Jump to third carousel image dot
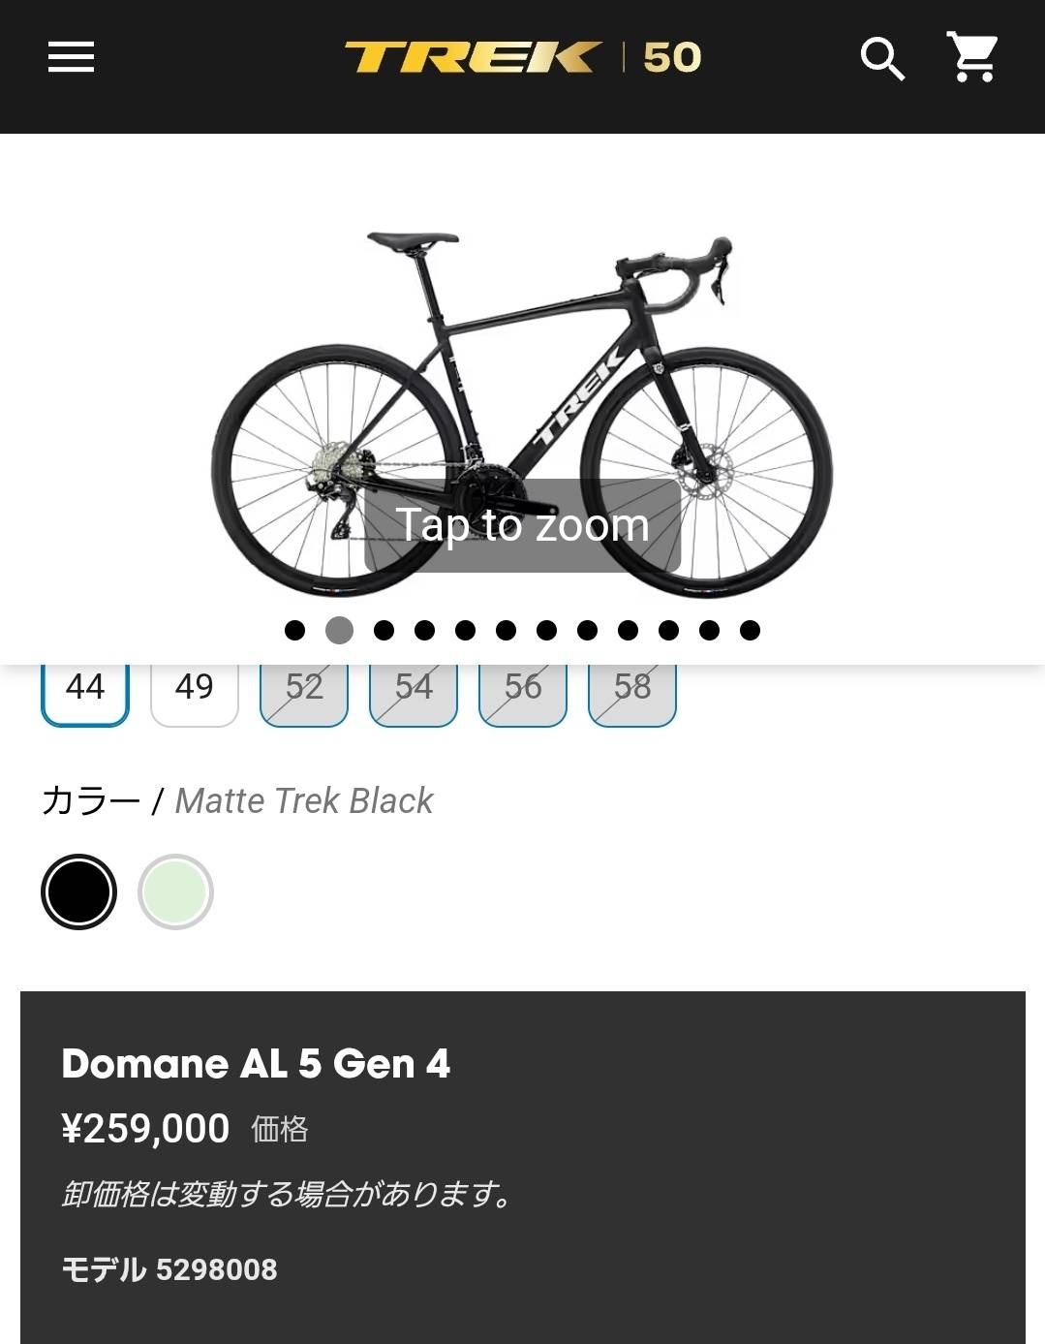The height and width of the screenshot is (1344, 1045). click(x=384, y=631)
